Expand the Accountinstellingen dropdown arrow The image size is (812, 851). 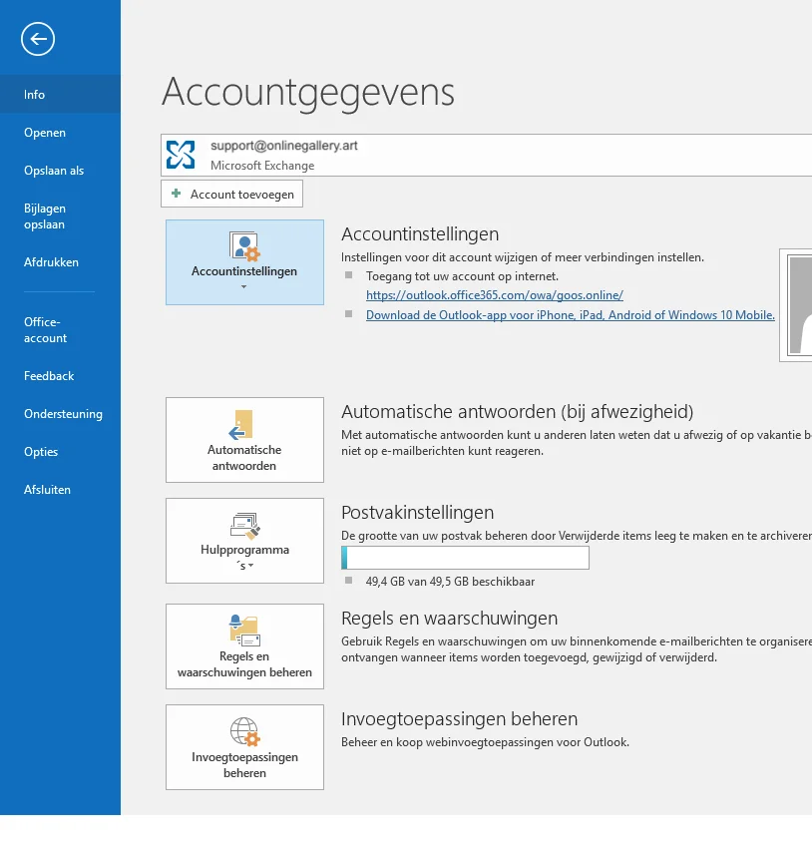tap(243, 286)
